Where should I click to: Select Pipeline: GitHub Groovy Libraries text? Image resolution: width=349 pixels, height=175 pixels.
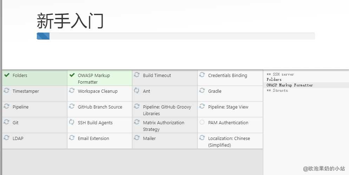[x=167, y=110]
